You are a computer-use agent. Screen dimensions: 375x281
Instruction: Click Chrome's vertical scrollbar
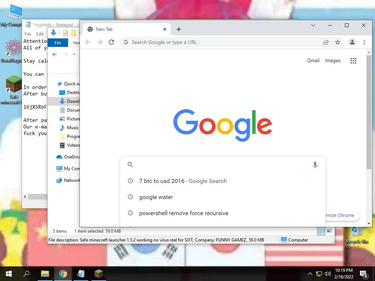click(369, 112)
